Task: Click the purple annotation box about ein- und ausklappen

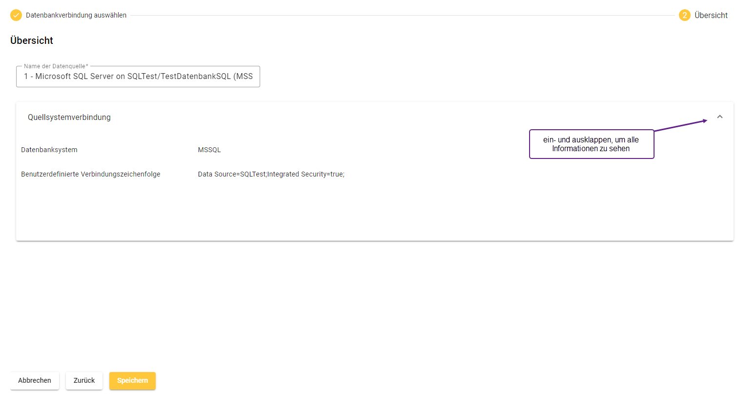Action: point(591,144)
